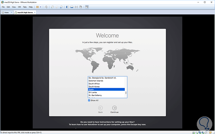Click the country list scrollbar thumb
Viewport: 215px width, 134px height.
(x=126, y=93)
